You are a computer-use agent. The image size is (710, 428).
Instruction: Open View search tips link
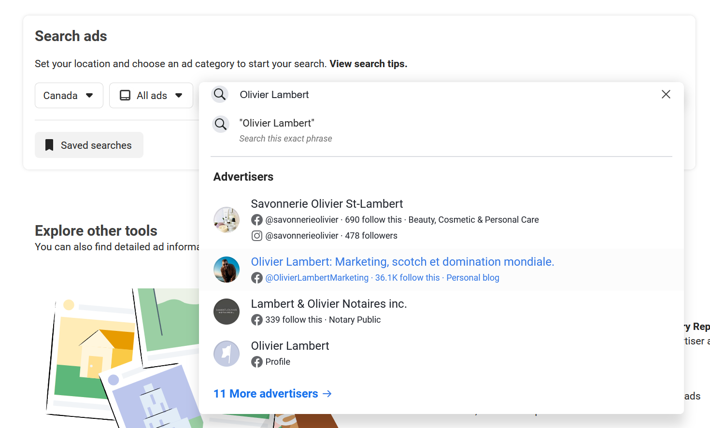click(368, 64)
